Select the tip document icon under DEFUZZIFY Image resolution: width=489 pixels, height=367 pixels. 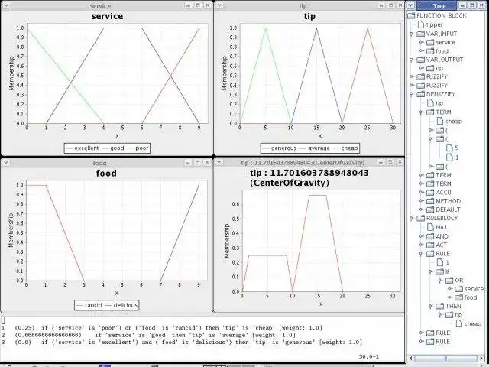point(430,102)
